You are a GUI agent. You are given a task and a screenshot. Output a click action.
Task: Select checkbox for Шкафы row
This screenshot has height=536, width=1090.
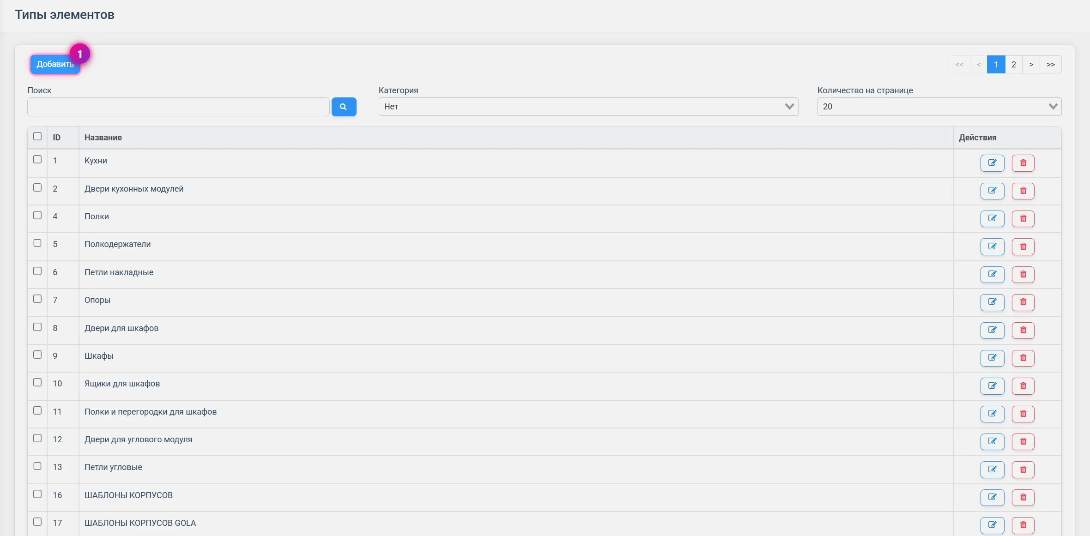click(37, 355)
